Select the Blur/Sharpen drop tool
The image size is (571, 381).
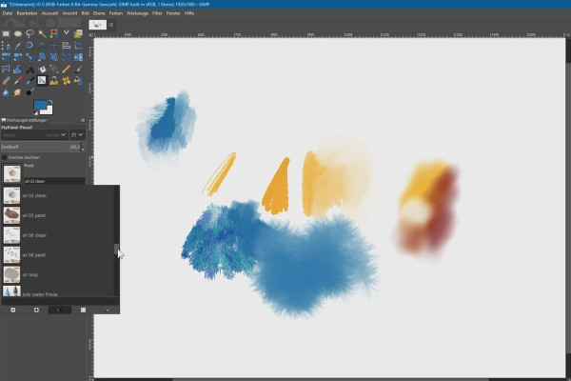coord(6,92)
